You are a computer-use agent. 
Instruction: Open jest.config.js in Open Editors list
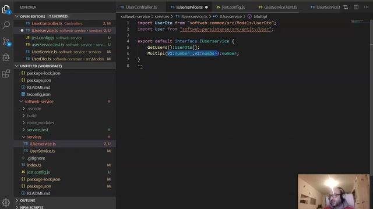(x=65, y=38)
